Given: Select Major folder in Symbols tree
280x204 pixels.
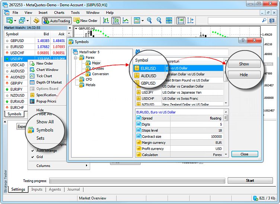Looking at the screenshot, I should pyautogui.click(x=96, y=63).
